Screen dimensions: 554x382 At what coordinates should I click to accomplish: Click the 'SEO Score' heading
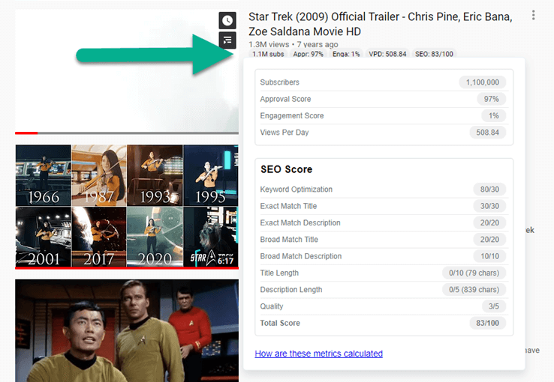[286, 169]
